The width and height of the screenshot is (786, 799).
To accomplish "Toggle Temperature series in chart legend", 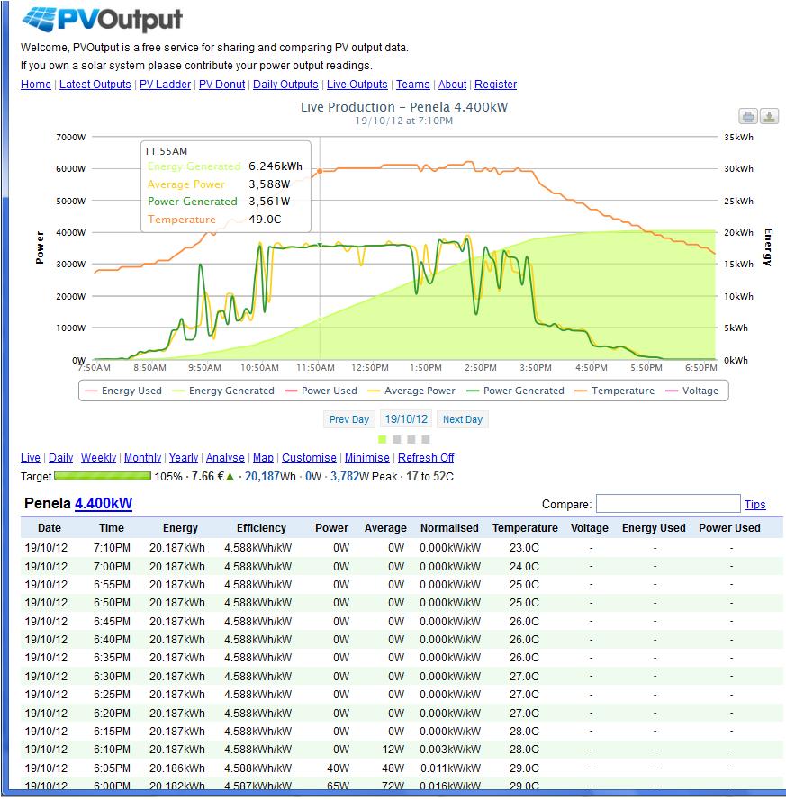I will [x=614, y=391].
